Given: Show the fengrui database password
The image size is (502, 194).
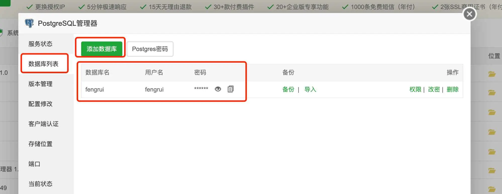Looking at the screenshot, I should [x=218, y=89].
